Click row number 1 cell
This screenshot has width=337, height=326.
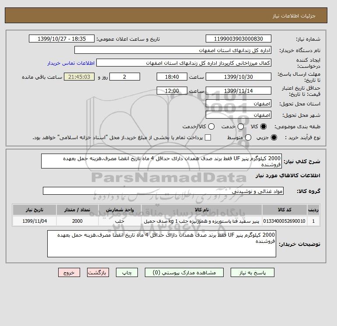click(x=313, y=221)
